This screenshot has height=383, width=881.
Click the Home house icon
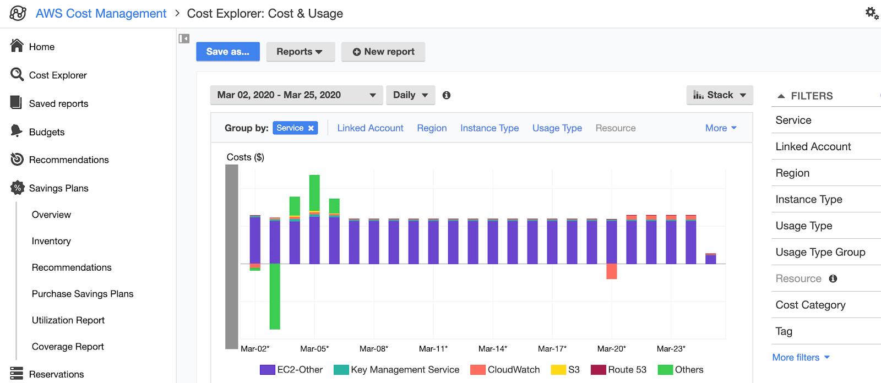[17, 46]
